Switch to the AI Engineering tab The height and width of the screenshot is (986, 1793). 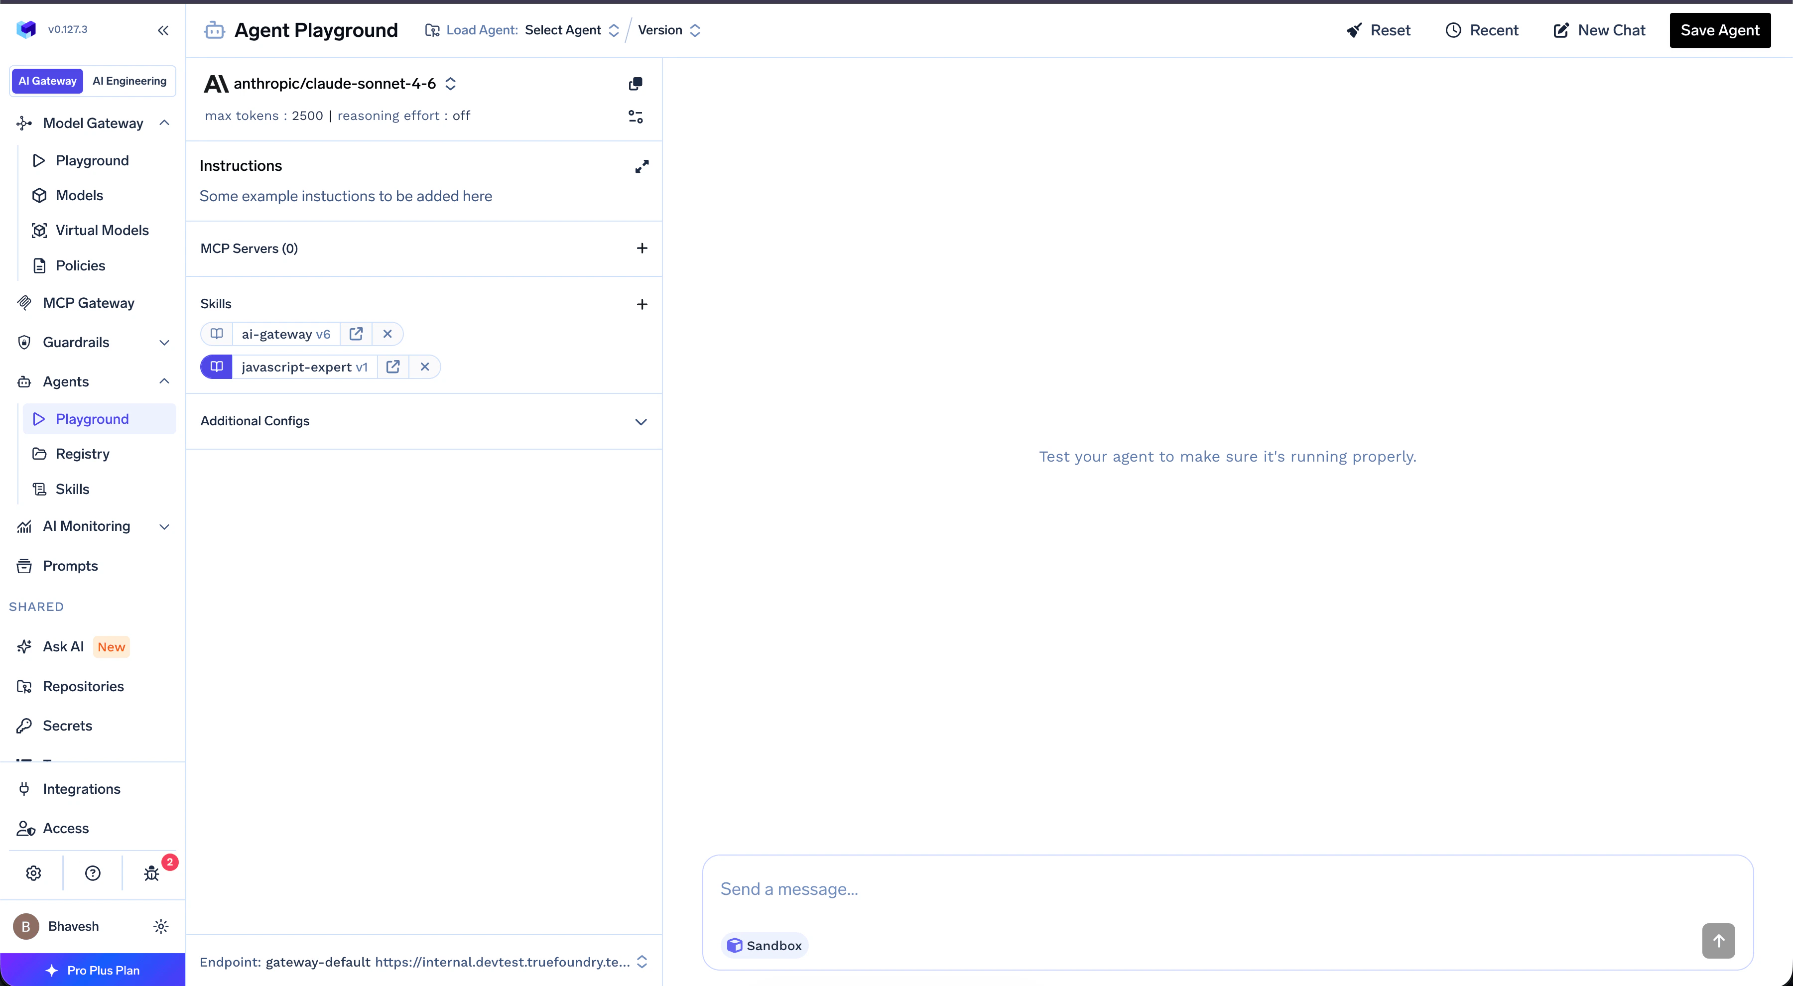pos(129,81)
